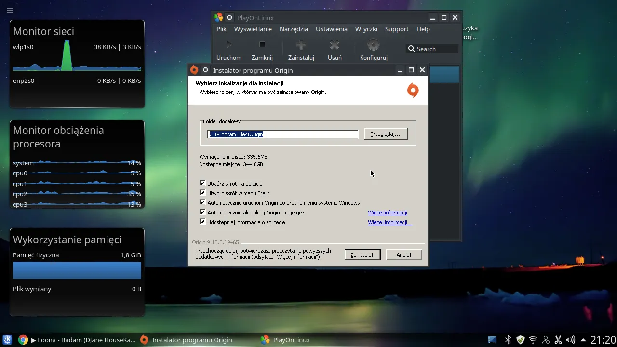
Task: Click the search magnifier icon in PlayOnLinux
Action: tap(411, 49)
